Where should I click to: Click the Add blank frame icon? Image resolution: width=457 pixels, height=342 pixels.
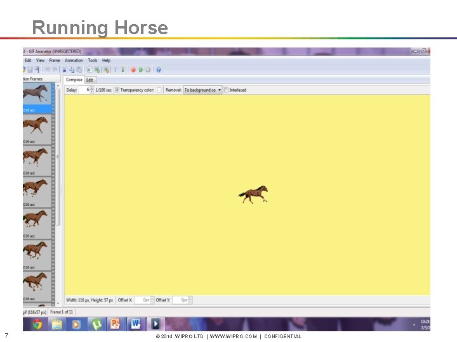(89, 70)
